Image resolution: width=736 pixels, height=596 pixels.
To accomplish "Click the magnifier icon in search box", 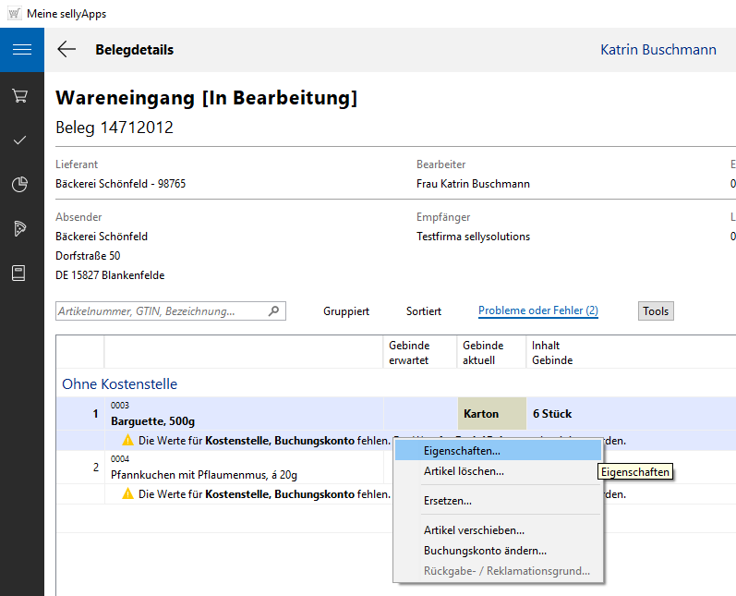I will coord(273,311).
